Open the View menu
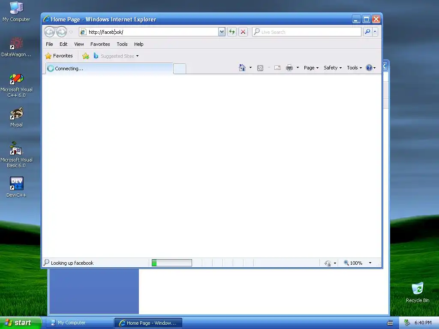Viewport: 439px width, 329px height. click(x=79, y=44)
